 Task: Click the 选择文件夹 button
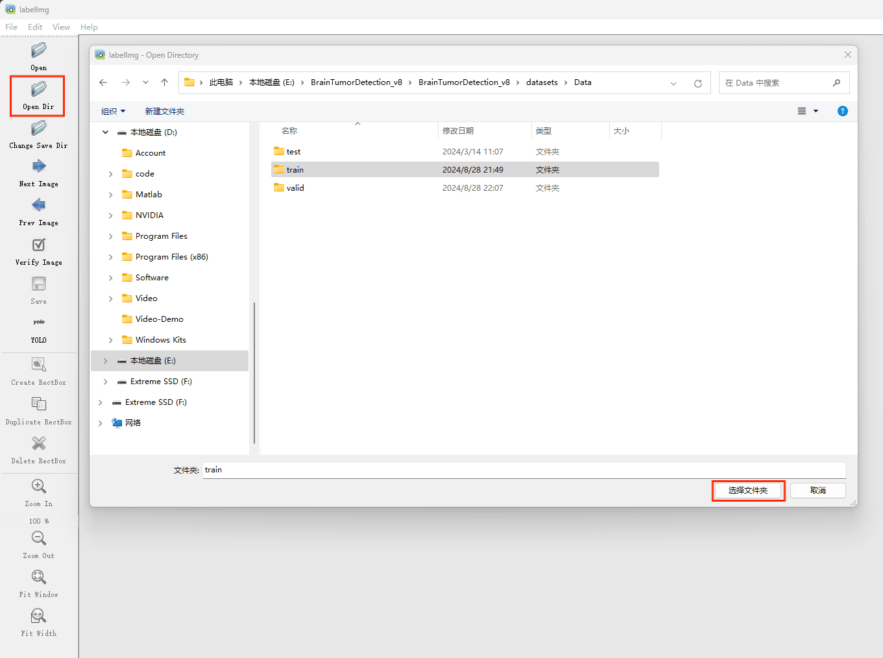748,491
